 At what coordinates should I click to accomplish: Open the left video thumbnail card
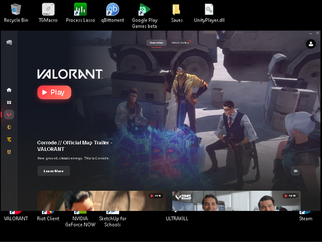pos(102,201)
